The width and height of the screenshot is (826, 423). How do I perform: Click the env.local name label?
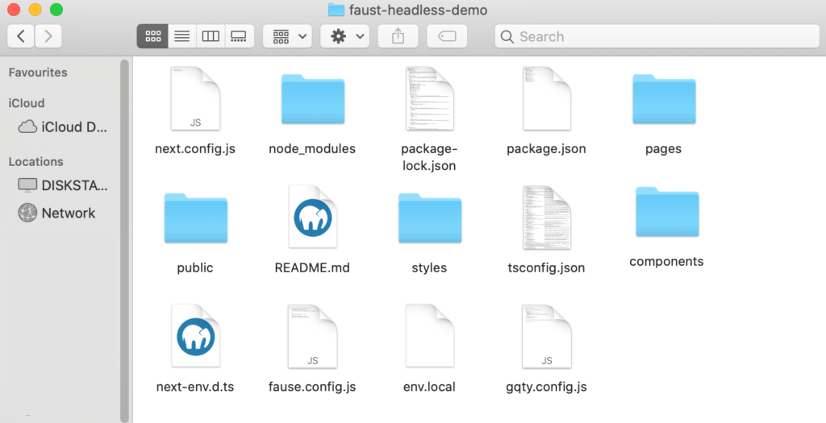tap(429, 387)
